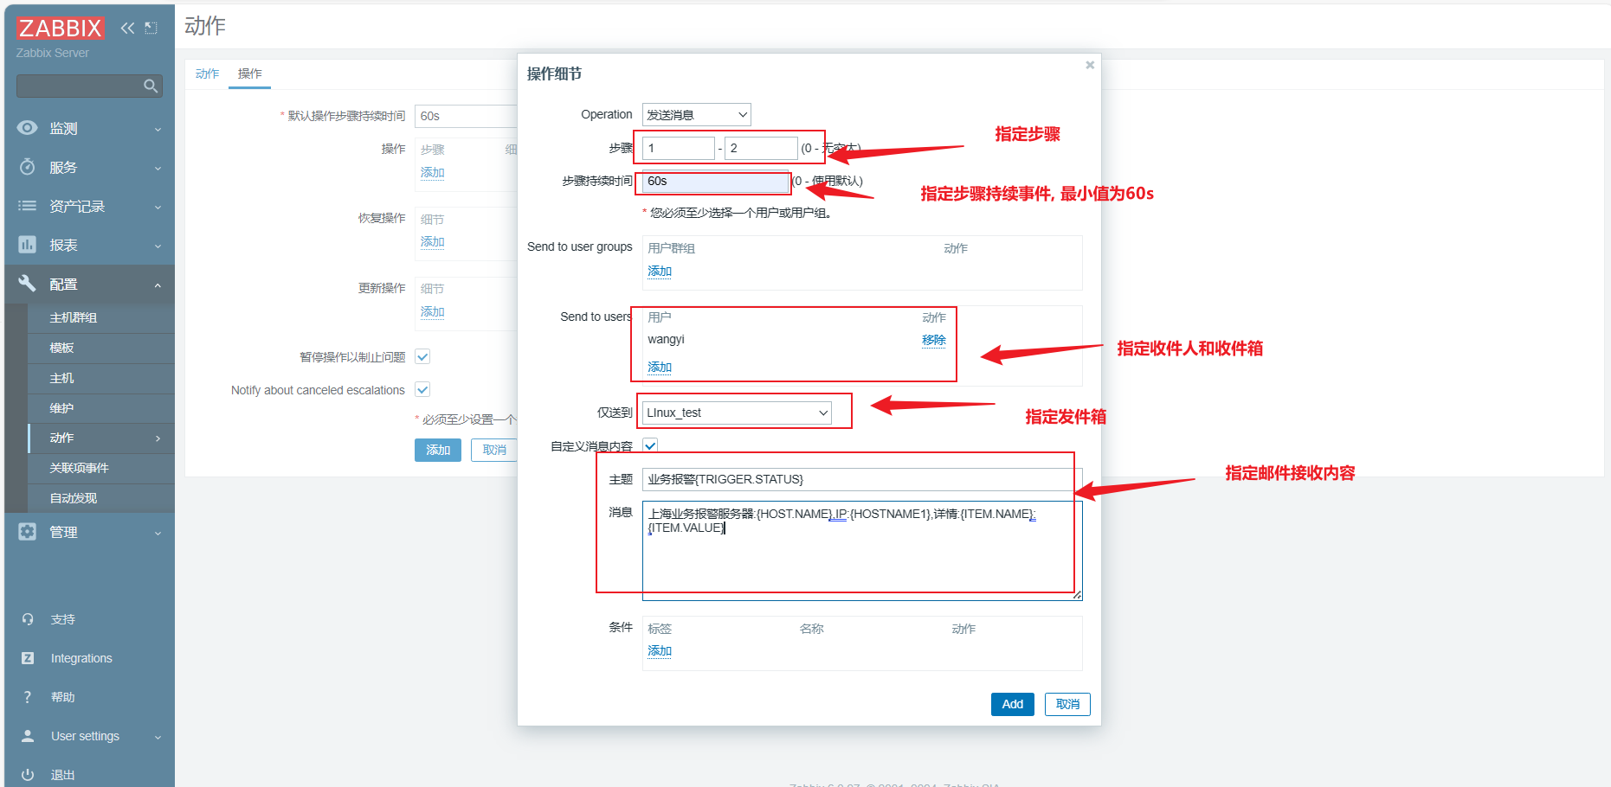Image resolution: width=1611 pixels, height=787 pixels.
Task: Open the Operation 发送消息 dropdown
Action: [x=696, y=114]
